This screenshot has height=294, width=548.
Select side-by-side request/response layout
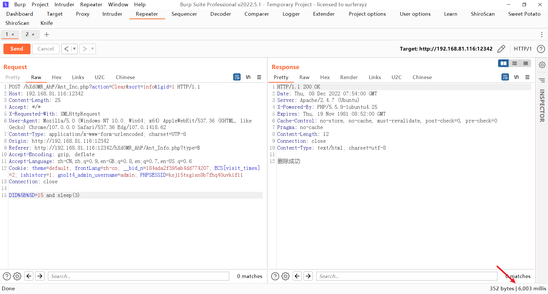503,63
